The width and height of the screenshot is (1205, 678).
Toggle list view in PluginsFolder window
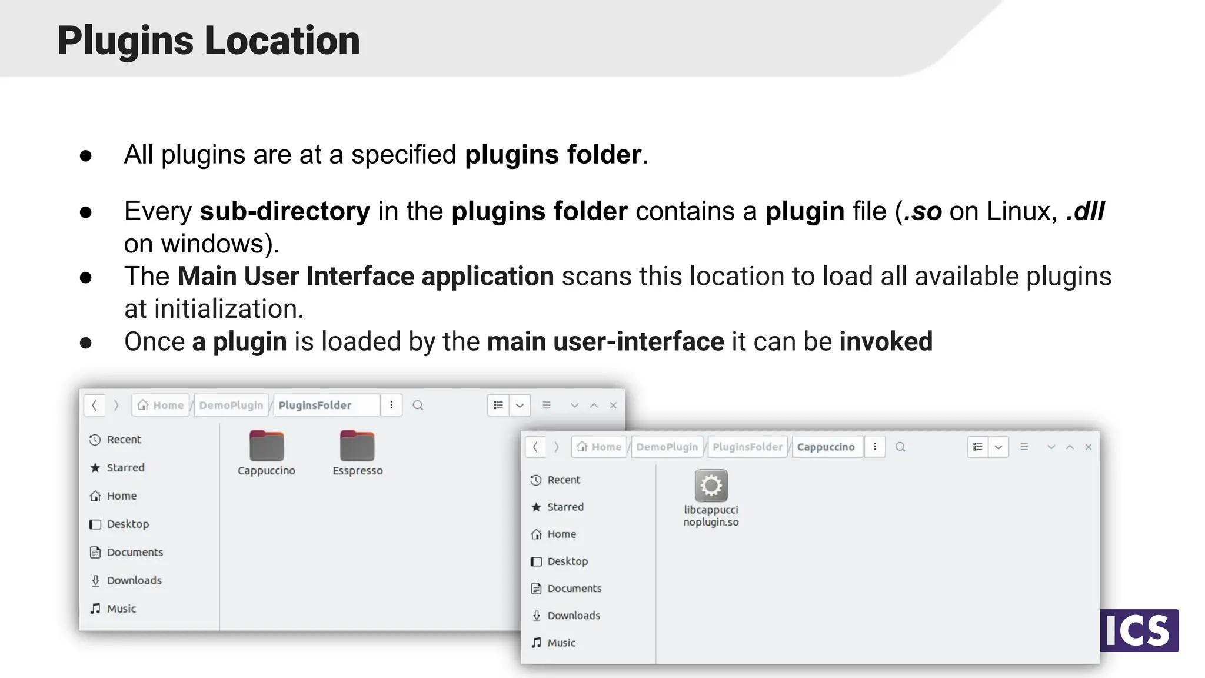point(498,405)
